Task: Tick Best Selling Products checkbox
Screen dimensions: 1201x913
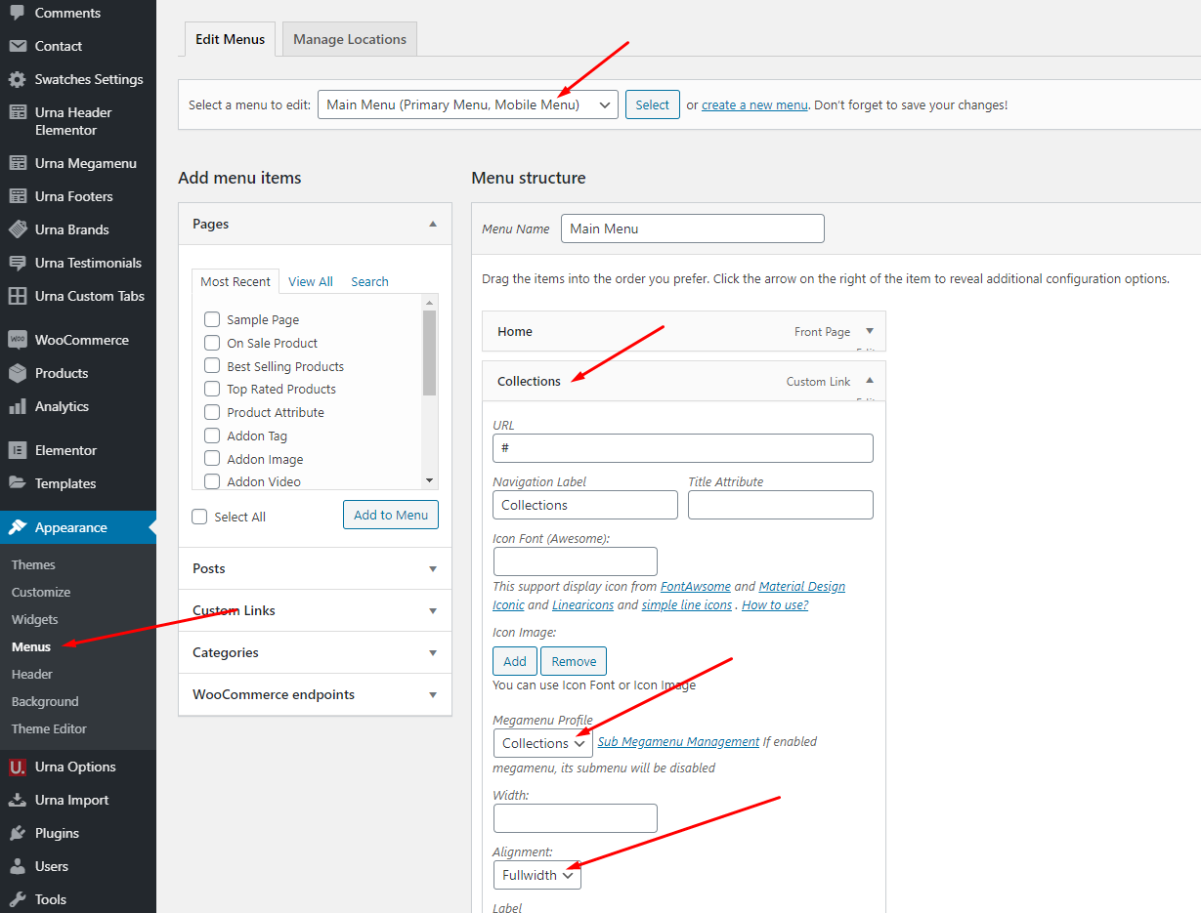Action: point(212,365)
